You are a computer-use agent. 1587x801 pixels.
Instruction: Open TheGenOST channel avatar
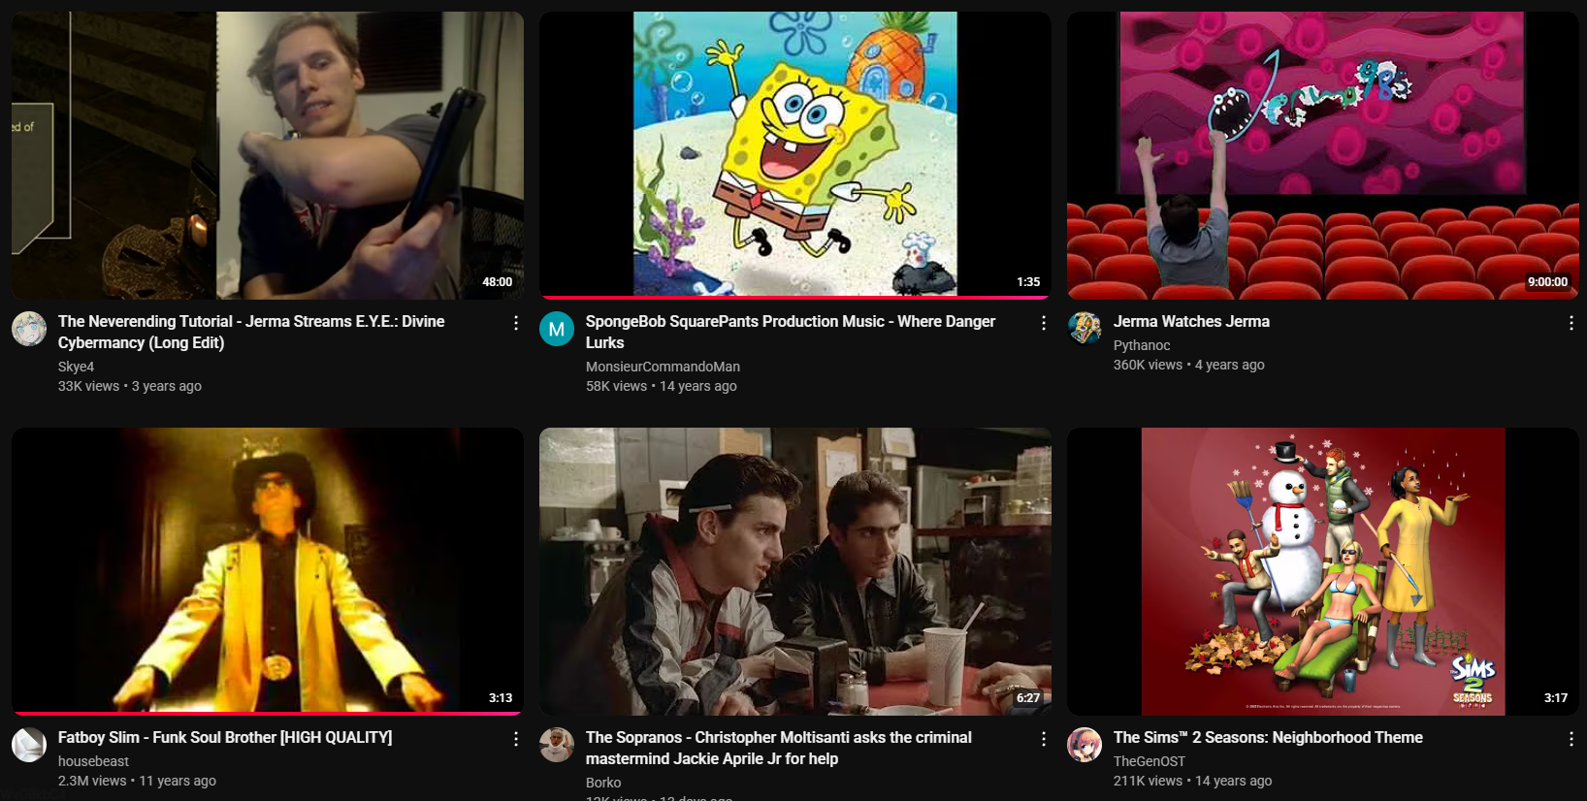tap(1085, 745)
